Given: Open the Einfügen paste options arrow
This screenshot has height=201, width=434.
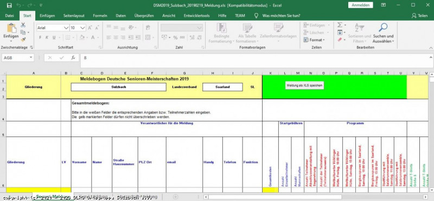Looking at the screenshot, I should pyautogui.click(x=11, y=41).
